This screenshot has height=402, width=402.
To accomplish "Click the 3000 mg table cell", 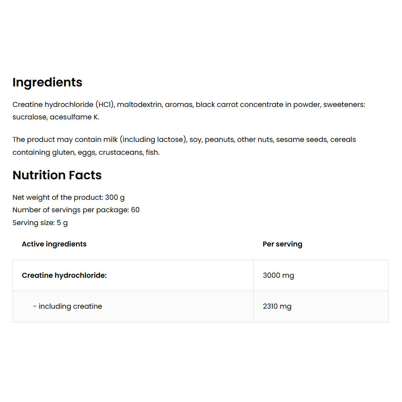I will point(278,276).
